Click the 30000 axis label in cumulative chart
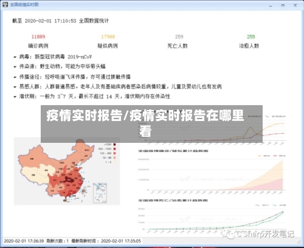 click(x=143, y=159)
